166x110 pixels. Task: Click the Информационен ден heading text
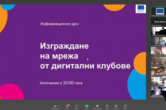click(x=60, y=24)
